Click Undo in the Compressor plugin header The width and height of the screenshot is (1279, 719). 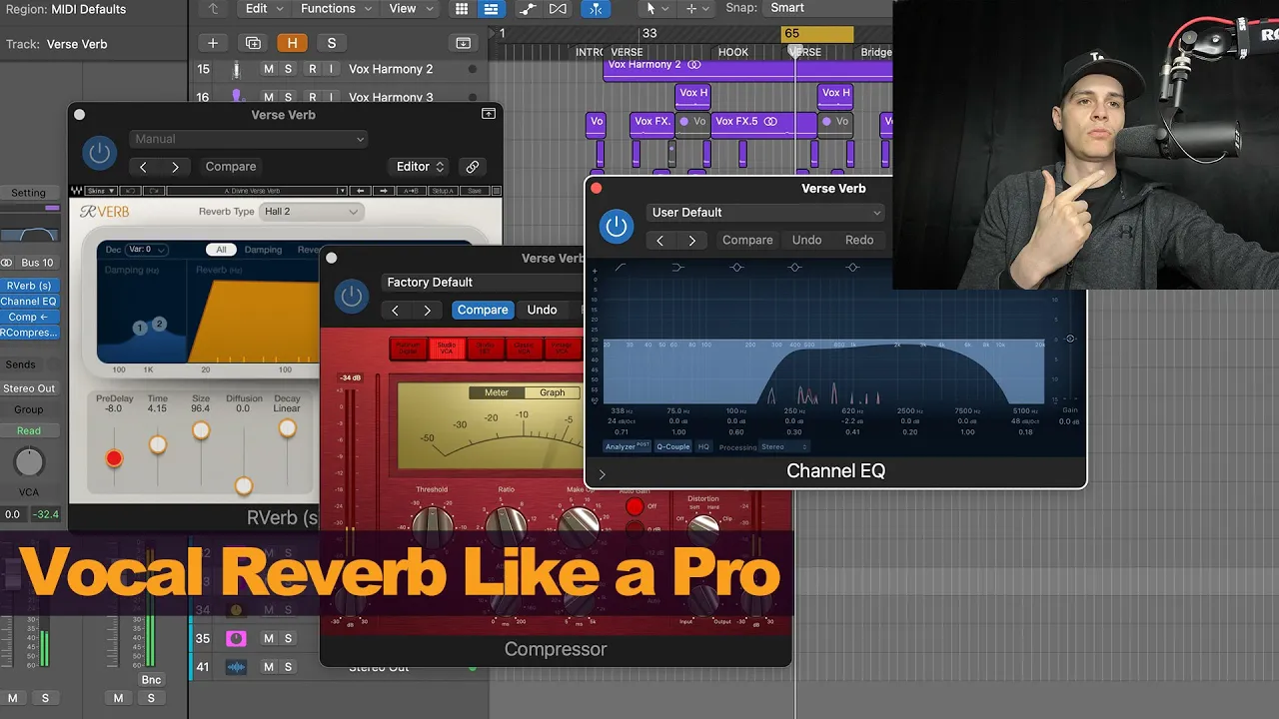[542, 310]
